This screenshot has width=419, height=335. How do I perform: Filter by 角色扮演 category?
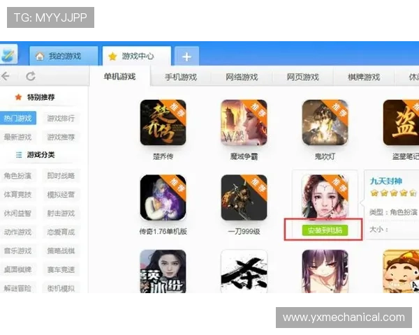[17, 175]
